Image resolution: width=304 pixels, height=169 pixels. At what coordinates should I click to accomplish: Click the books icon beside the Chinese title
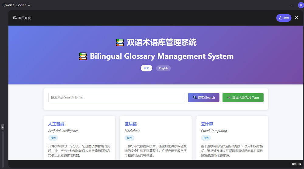click(x=120, y=43)
